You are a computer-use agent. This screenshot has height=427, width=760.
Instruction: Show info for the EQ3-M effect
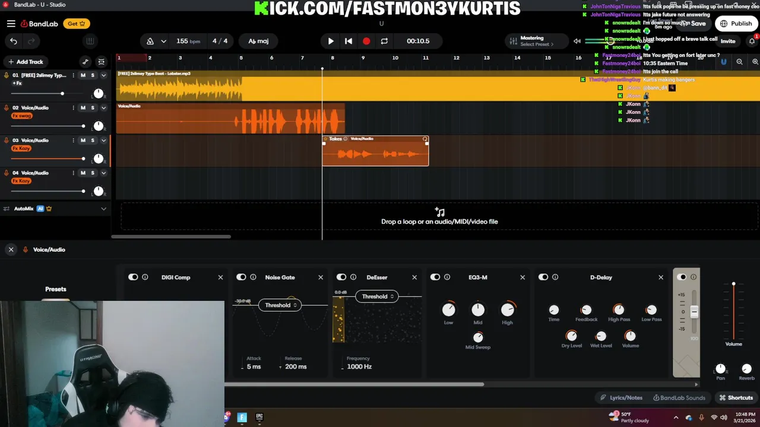(x=447, y=277)
